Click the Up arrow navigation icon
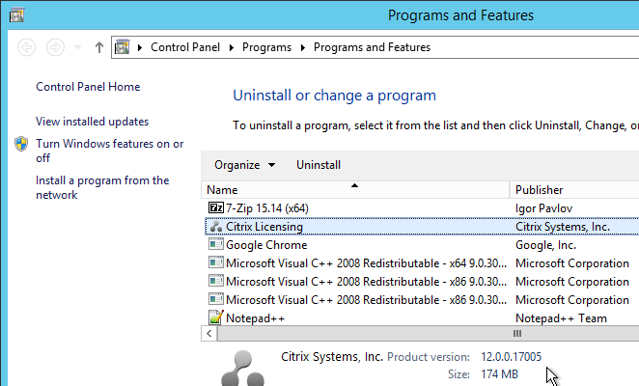This screenshot has width=639, height=386. pos(99,47)
